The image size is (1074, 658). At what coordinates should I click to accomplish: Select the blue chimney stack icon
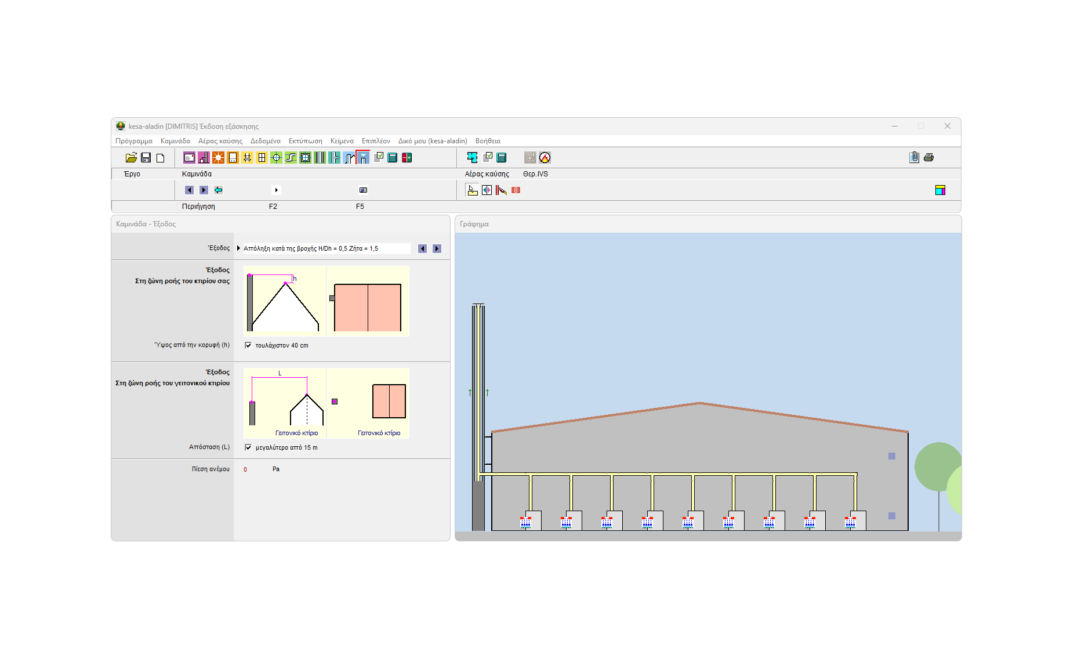(x=349, y=158)
